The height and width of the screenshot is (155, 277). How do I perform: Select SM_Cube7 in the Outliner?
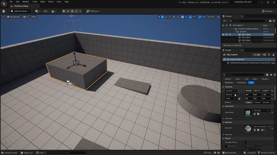(246, 37)
